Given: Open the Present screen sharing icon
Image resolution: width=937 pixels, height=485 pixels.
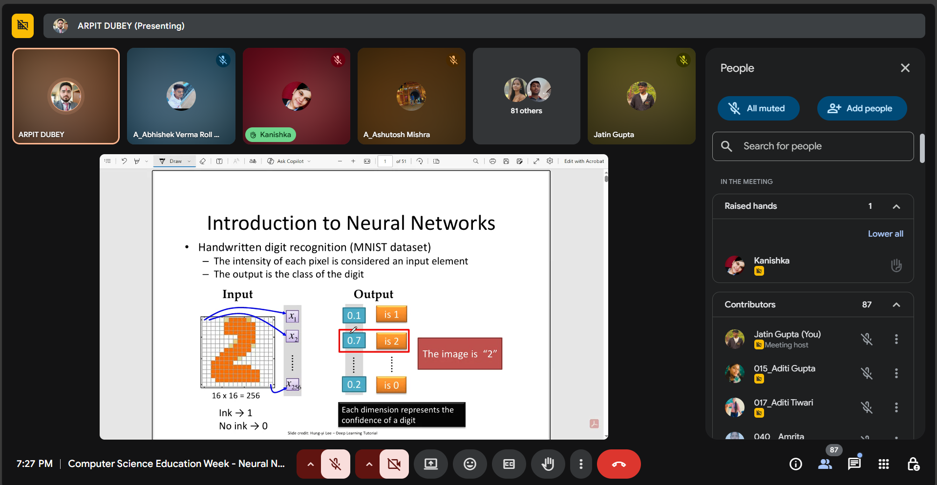Looking at the screenshot, I should (x=430, y=464).
